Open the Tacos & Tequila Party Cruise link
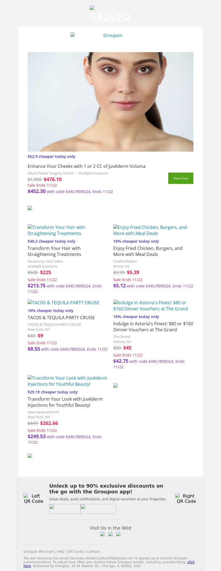 coord(64,303)
